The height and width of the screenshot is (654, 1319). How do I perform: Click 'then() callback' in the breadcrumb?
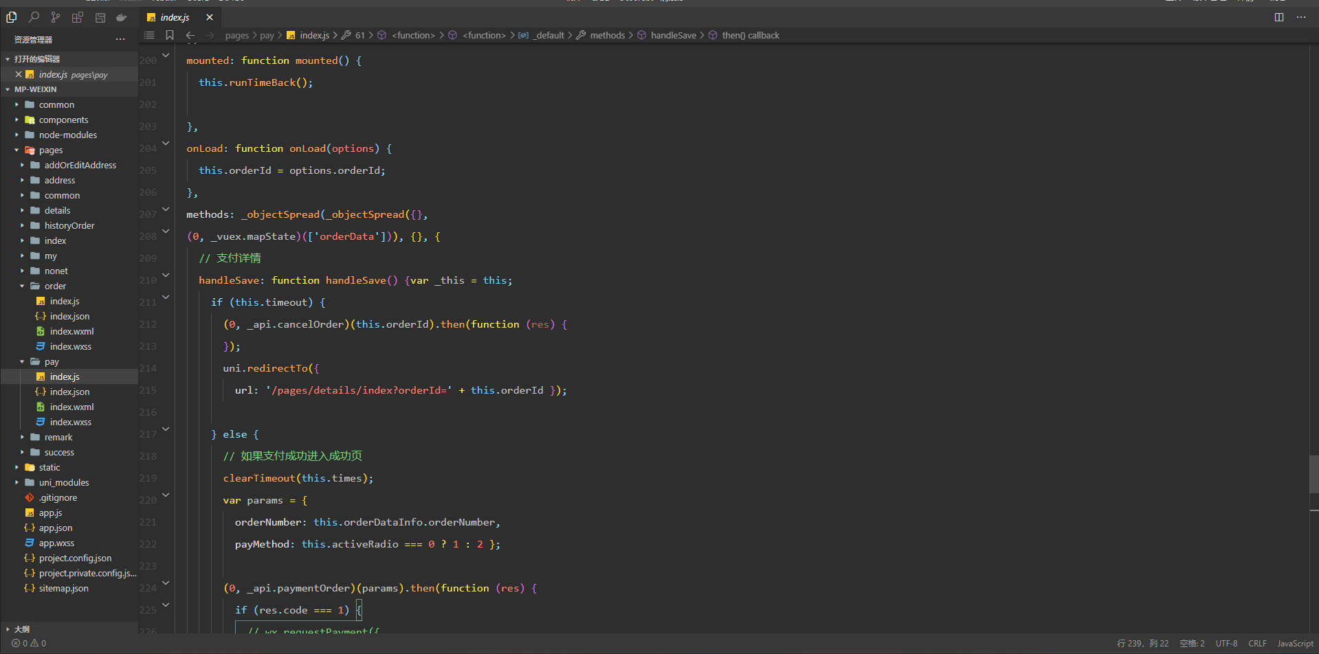click(x=751, y=35)
